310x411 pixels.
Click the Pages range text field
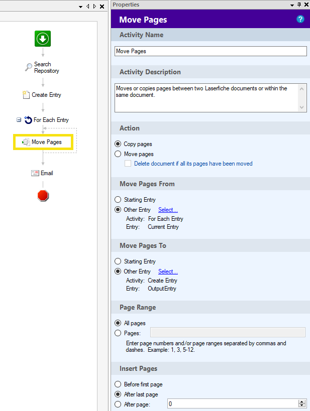click(x=228, y=332)
